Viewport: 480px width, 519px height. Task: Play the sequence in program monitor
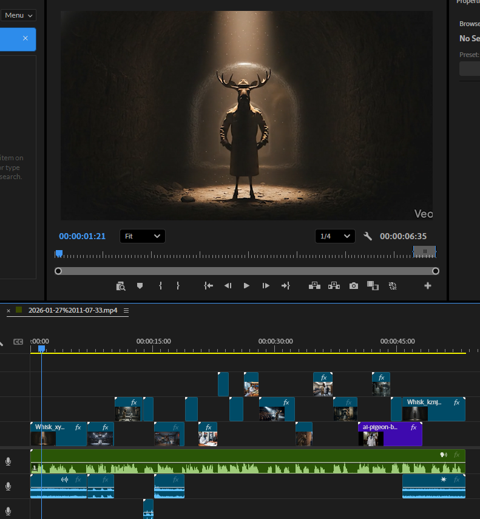[246, 286]
